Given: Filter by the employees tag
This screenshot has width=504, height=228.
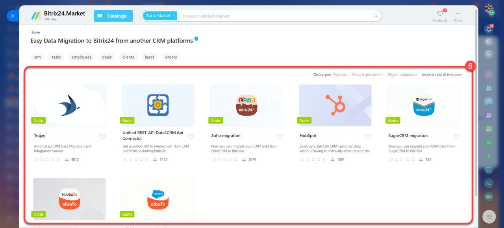Looking at the screenshot, I should (x=82, y=57).
